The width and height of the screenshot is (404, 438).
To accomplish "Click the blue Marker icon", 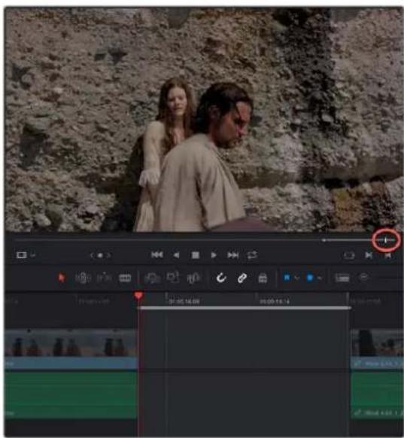I will [x=310, y=278].
